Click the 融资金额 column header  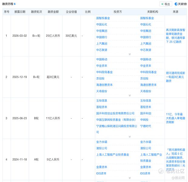tap(53, 12)
